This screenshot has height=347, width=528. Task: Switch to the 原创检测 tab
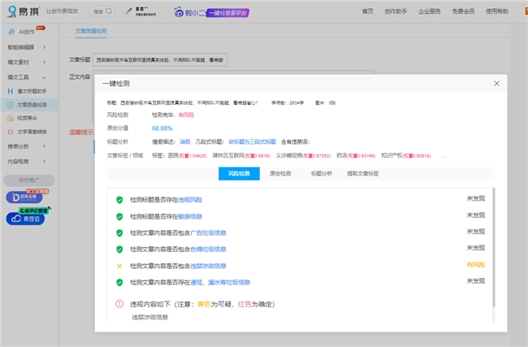[280, 174]
